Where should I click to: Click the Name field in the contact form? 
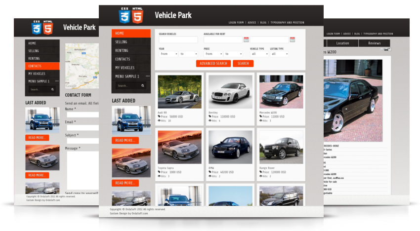(83, 115)
